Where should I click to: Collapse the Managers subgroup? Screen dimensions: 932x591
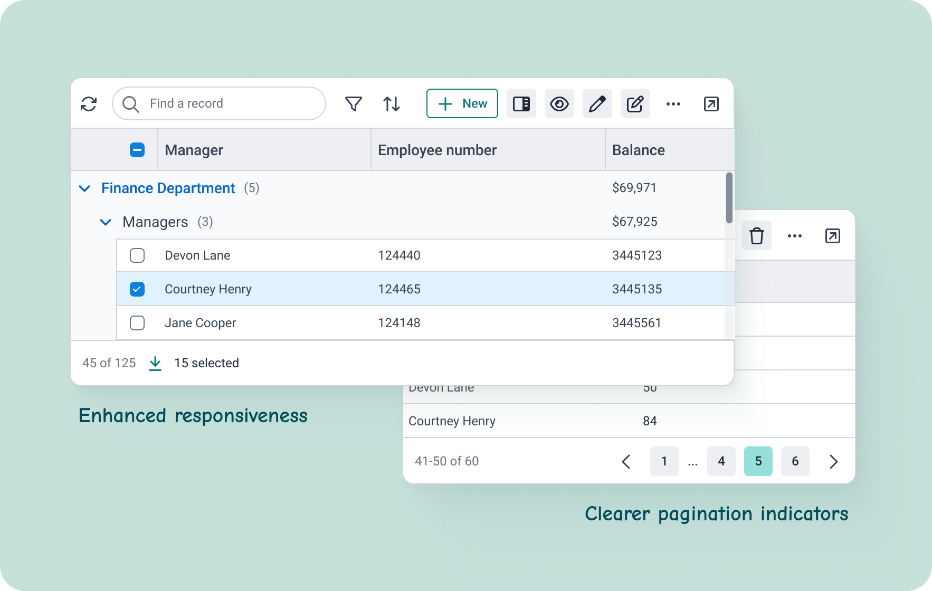click(106, 222)
